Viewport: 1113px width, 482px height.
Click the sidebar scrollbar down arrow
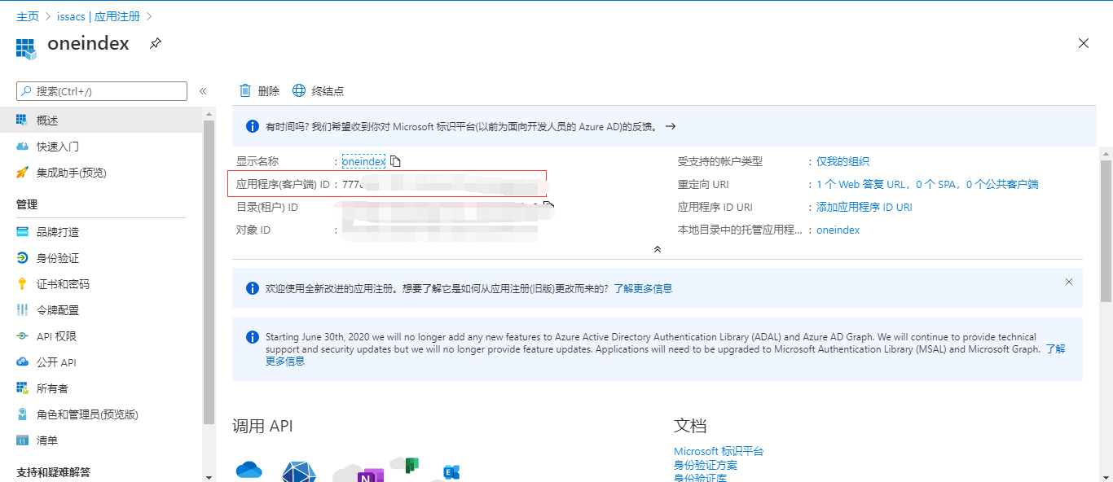[x=209, y=476]
